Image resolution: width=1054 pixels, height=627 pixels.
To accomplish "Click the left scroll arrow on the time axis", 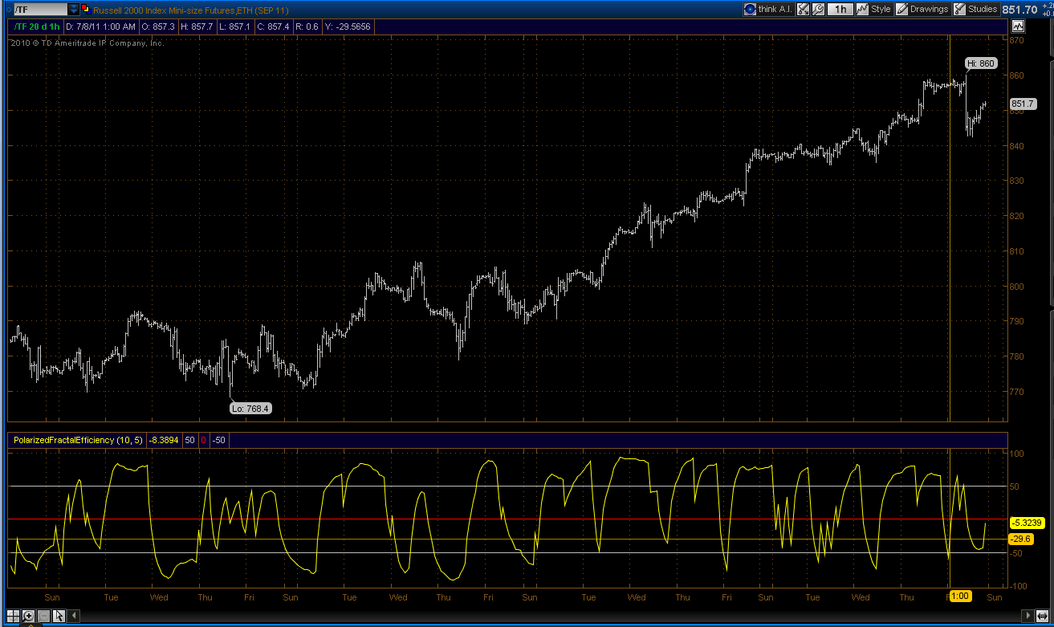I will [75, 616].
